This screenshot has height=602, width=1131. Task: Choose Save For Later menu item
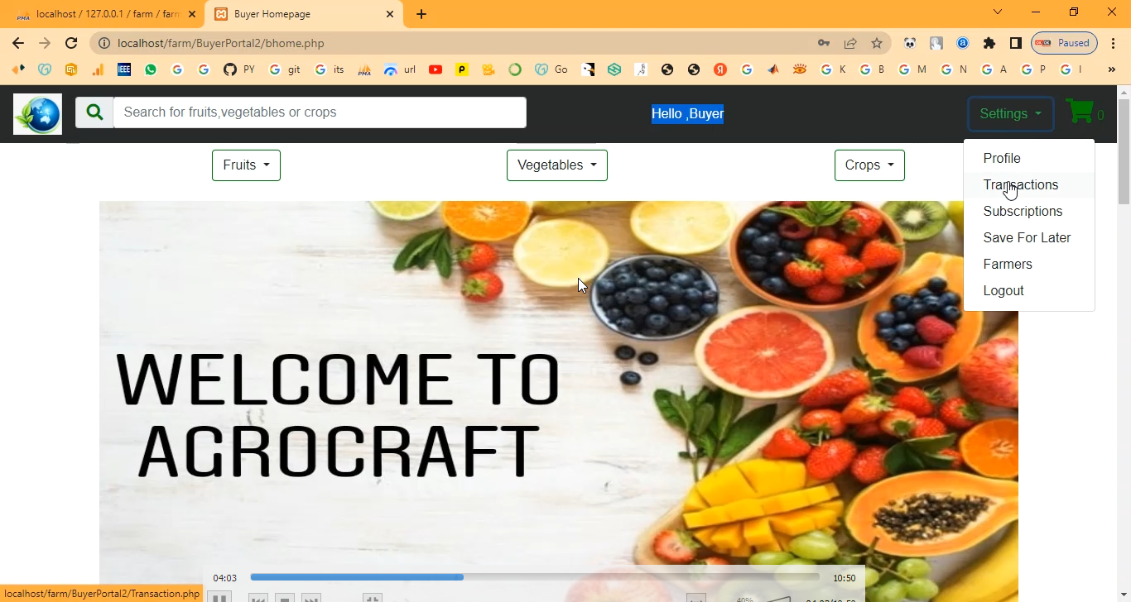[x=1029, y=238]
